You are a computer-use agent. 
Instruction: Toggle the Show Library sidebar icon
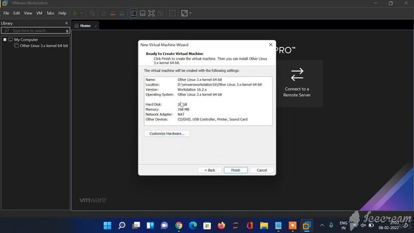tap(134, 13)
